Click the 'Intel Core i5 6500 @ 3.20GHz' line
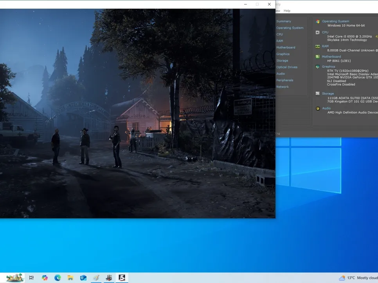 (349, 36)
